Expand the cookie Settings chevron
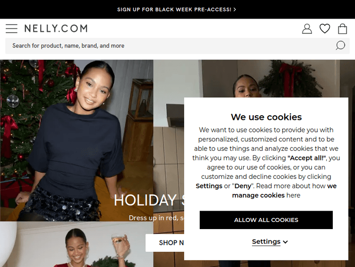 coord(285,242)
